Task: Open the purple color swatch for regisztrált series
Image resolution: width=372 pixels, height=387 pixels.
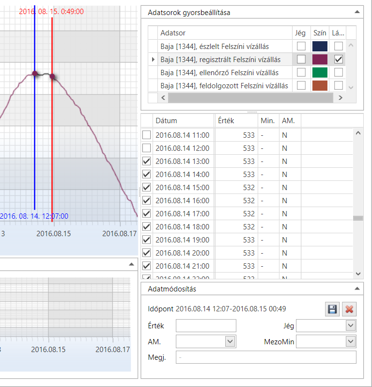Action: point(320,59)
